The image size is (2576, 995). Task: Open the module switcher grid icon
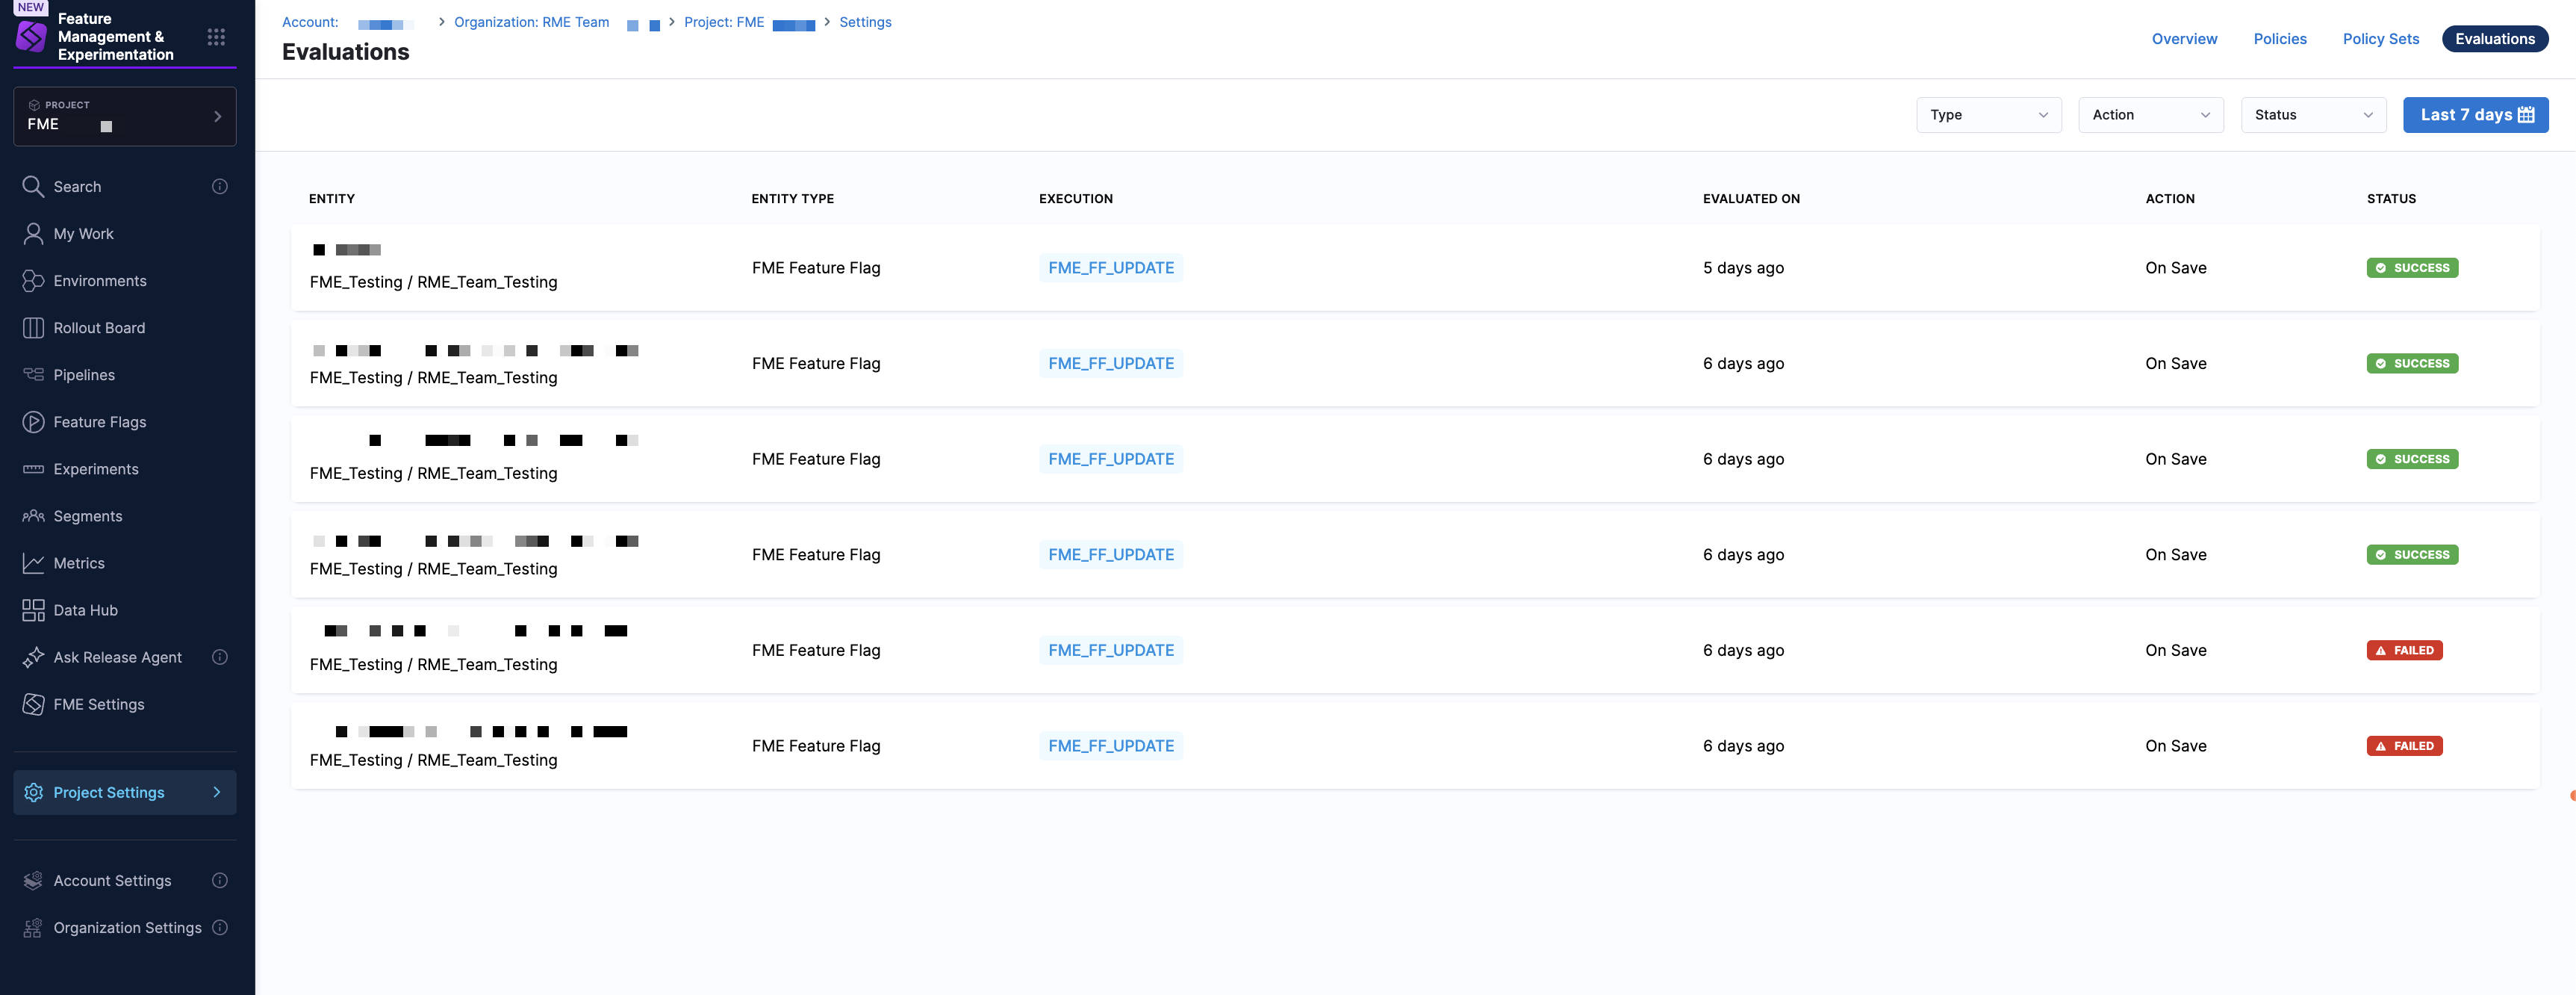coord(216,37)
